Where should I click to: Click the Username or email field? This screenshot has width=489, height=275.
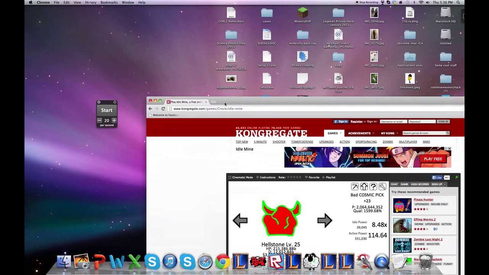393,121
